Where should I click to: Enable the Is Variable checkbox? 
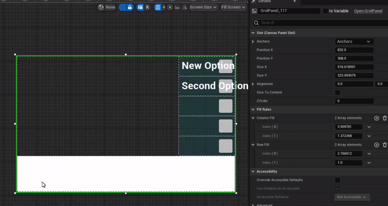tap(326, 11)
